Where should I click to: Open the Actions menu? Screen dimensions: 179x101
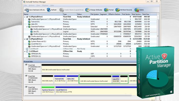pyautogui.click(x=32, y=5)
